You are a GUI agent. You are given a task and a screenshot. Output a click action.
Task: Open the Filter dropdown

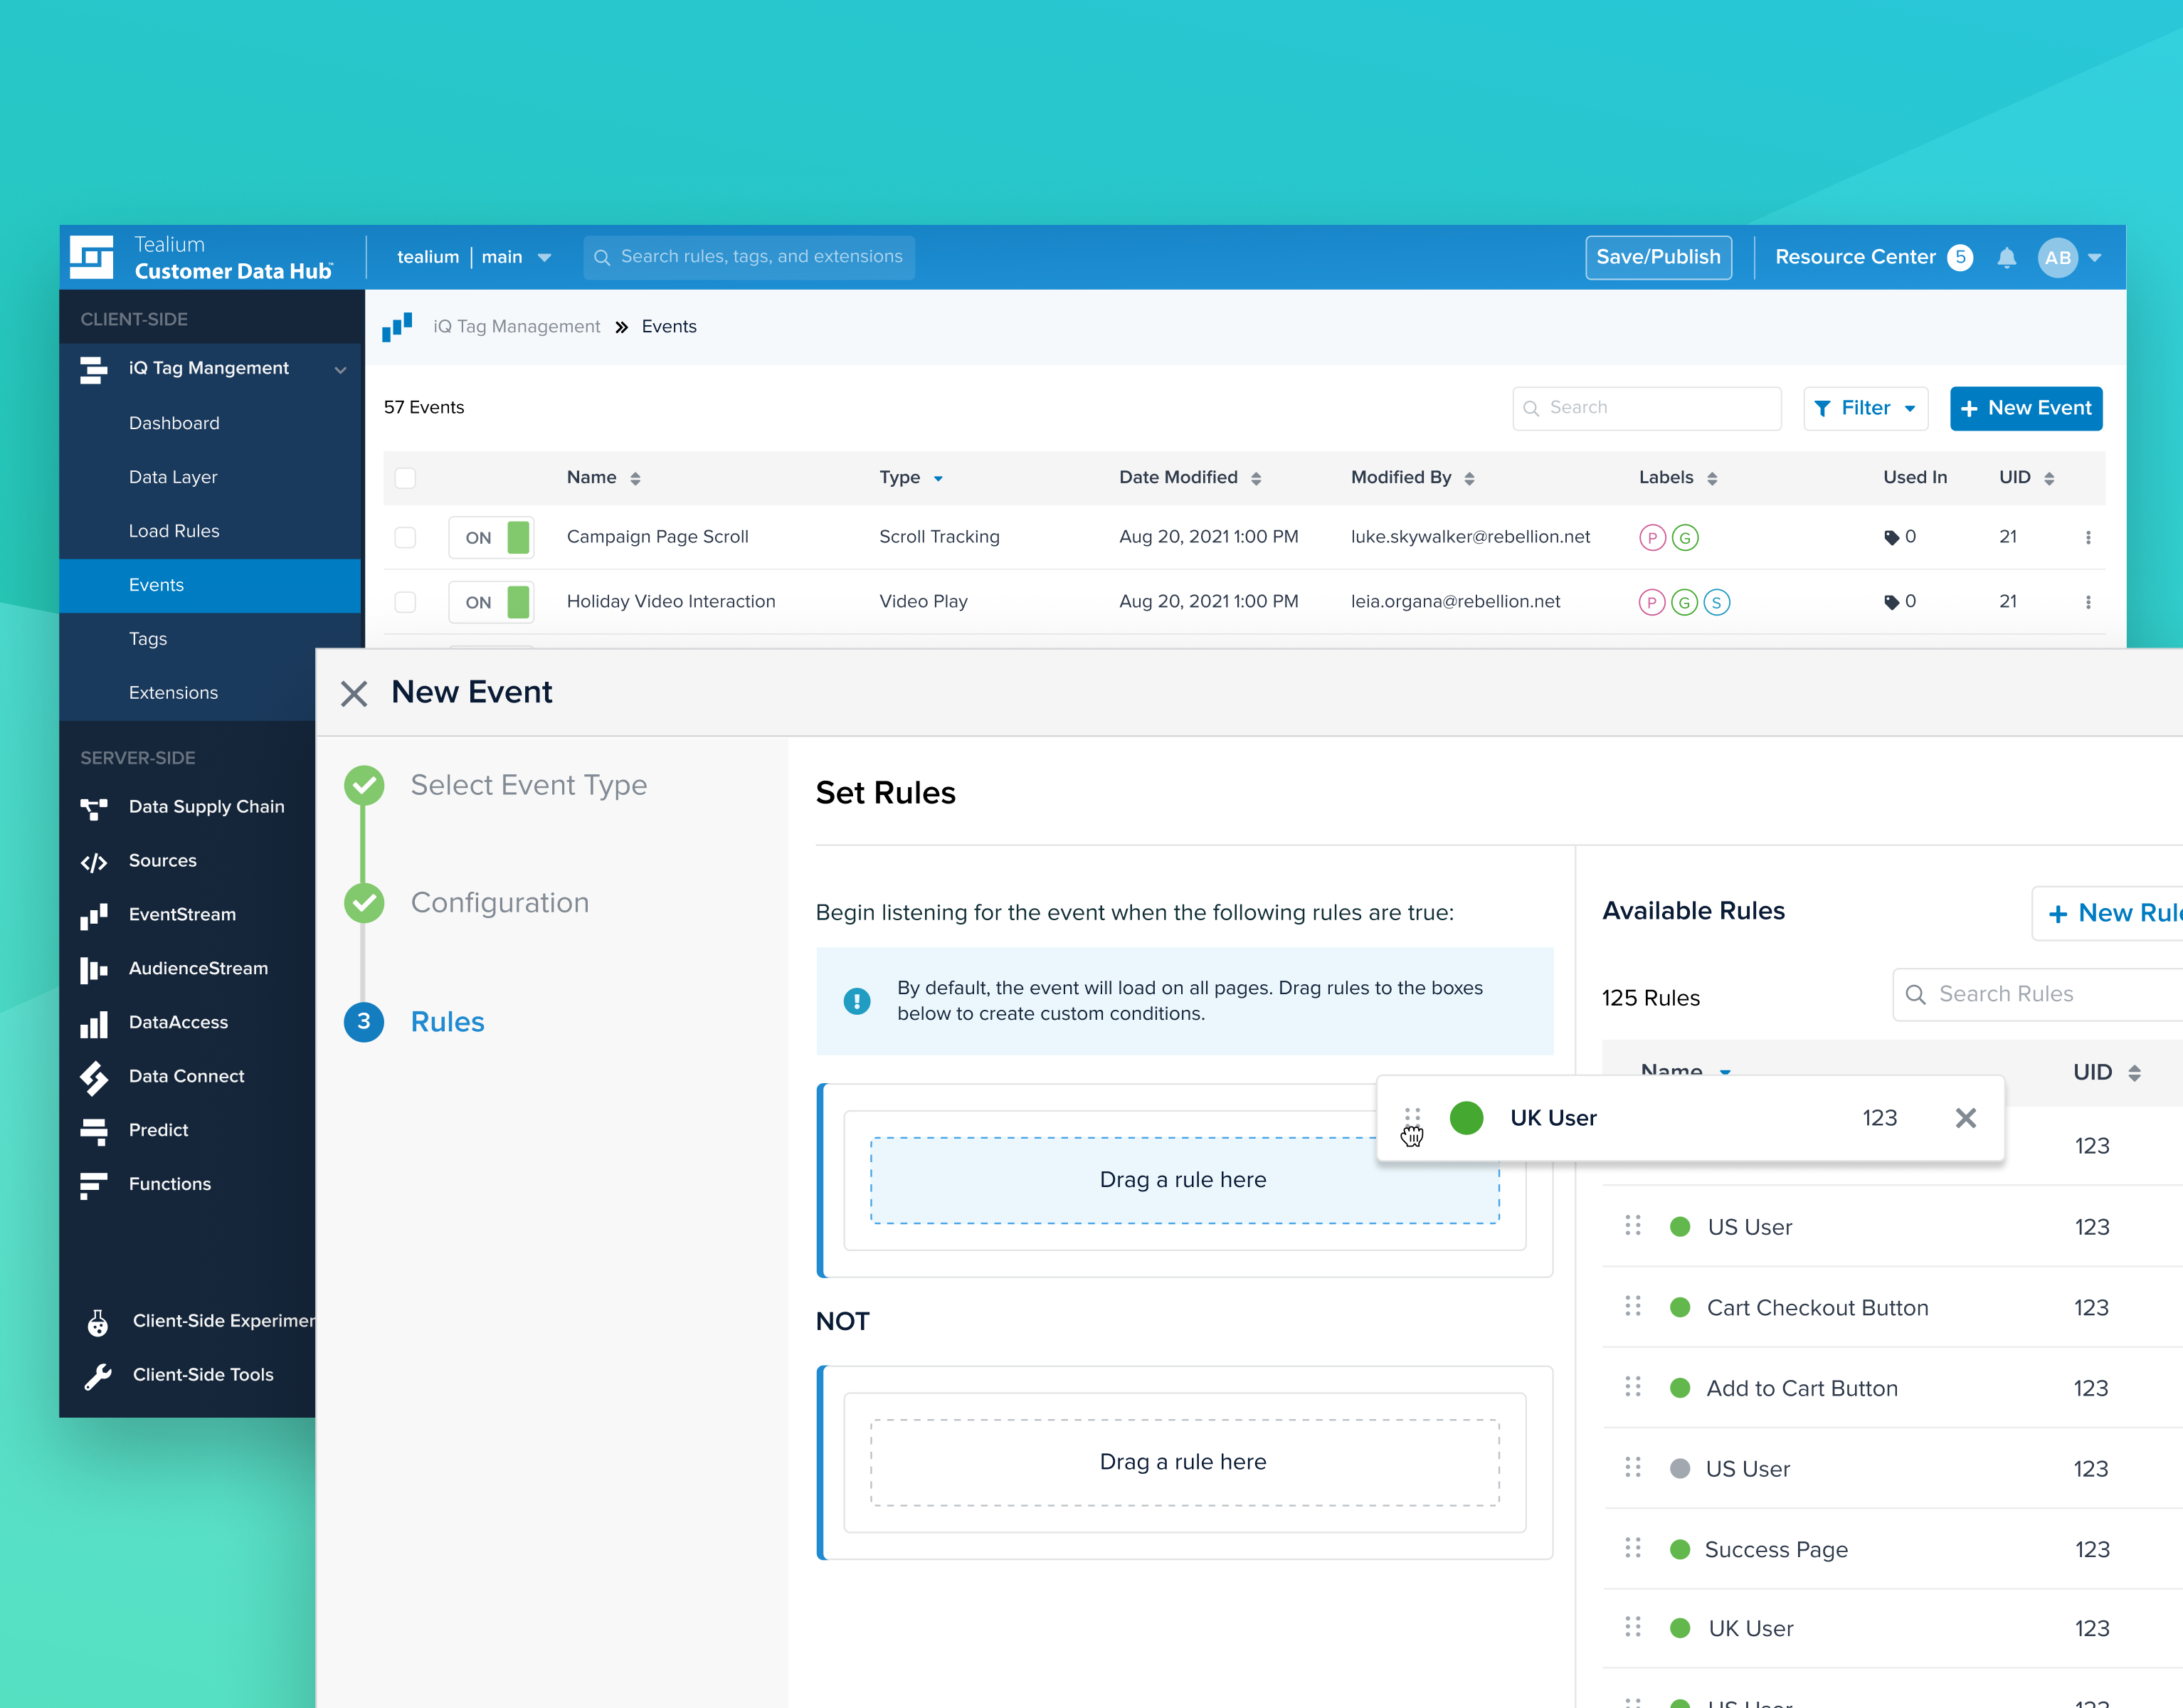click(x=1865, y=408)
